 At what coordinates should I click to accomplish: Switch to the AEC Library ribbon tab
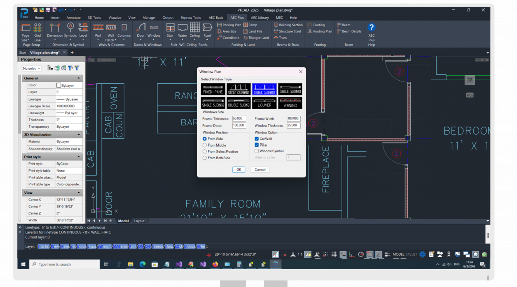pyautogui.click(x=260, y=17)
